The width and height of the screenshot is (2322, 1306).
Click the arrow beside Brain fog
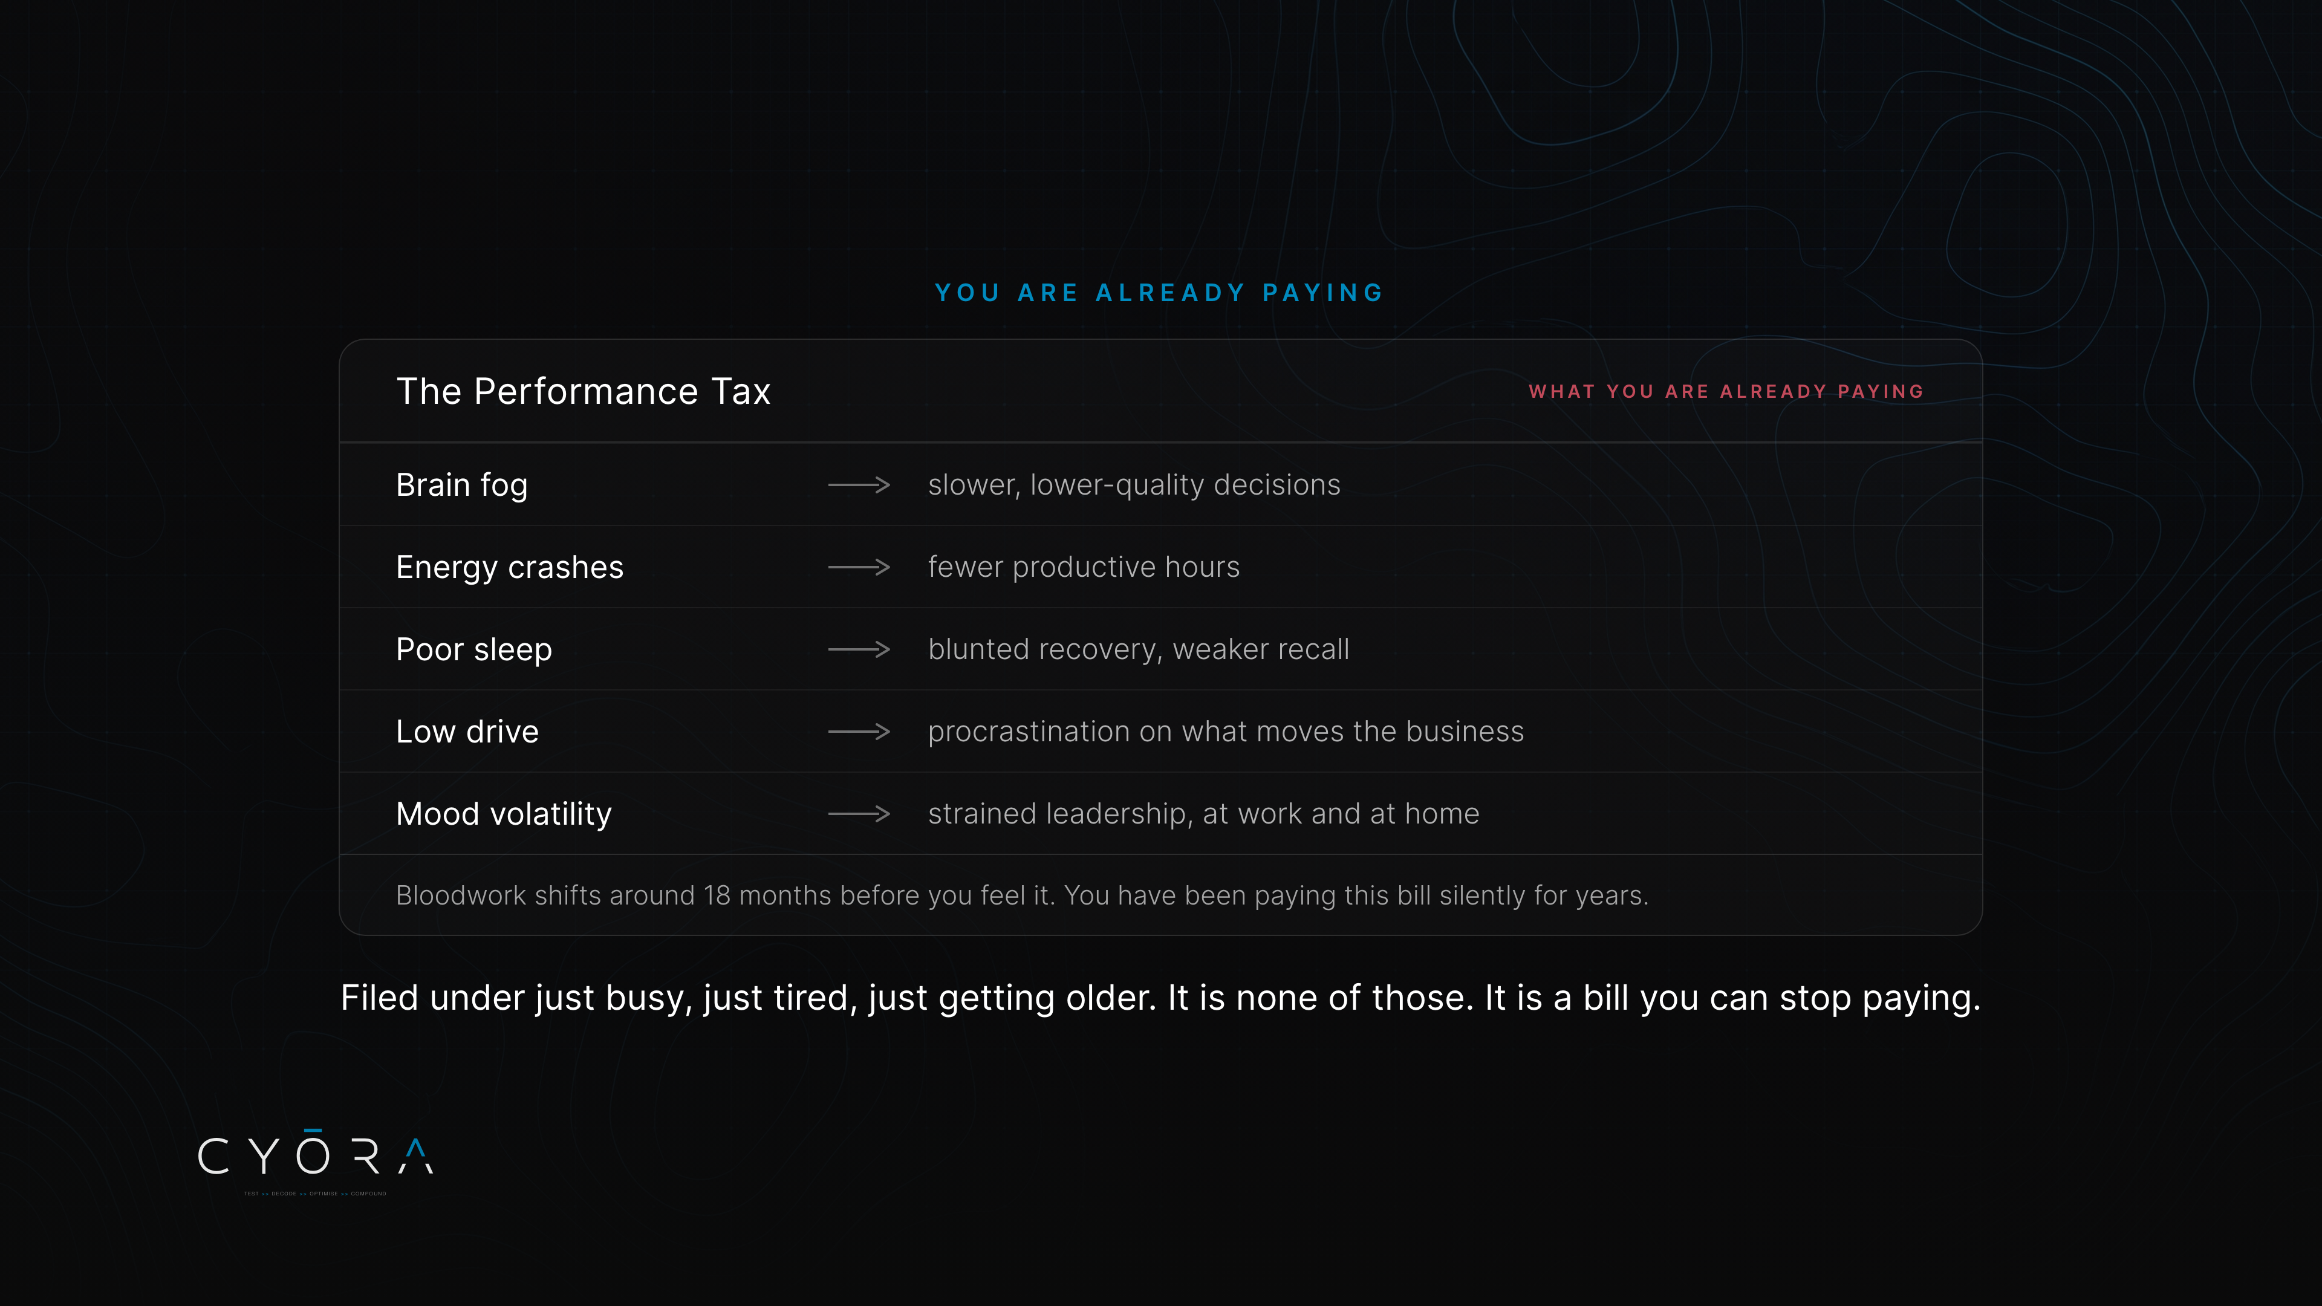click(x=859, y=485)
